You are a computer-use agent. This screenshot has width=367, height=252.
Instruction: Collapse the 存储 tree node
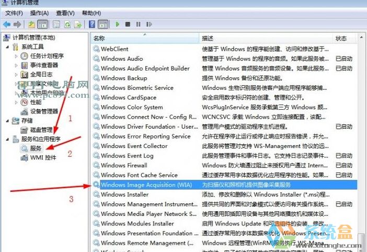click(x=7, y=121)
